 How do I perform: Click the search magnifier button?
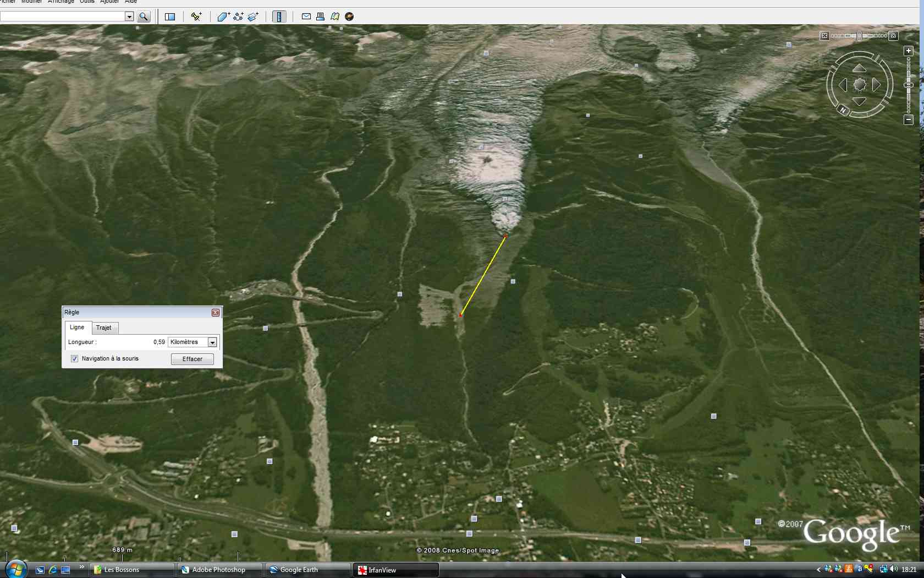pos(144,17)
